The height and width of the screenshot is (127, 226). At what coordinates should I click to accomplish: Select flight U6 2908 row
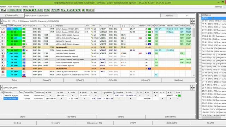tap(96, 41)
